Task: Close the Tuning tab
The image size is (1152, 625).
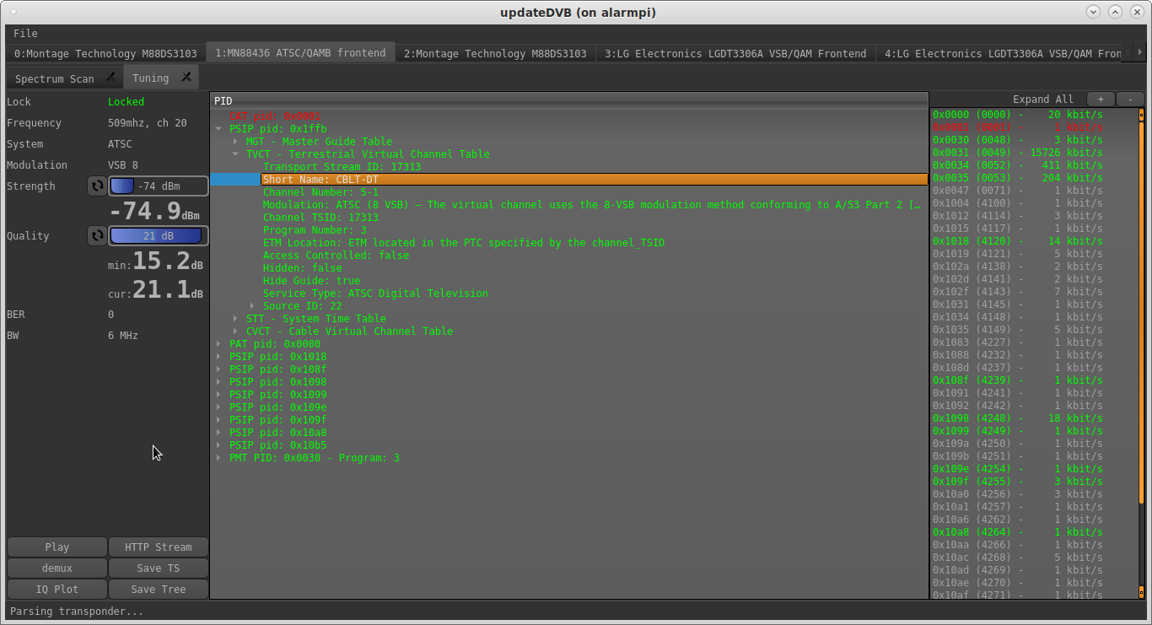Action: pyautogui.click(x=186, y=78)
